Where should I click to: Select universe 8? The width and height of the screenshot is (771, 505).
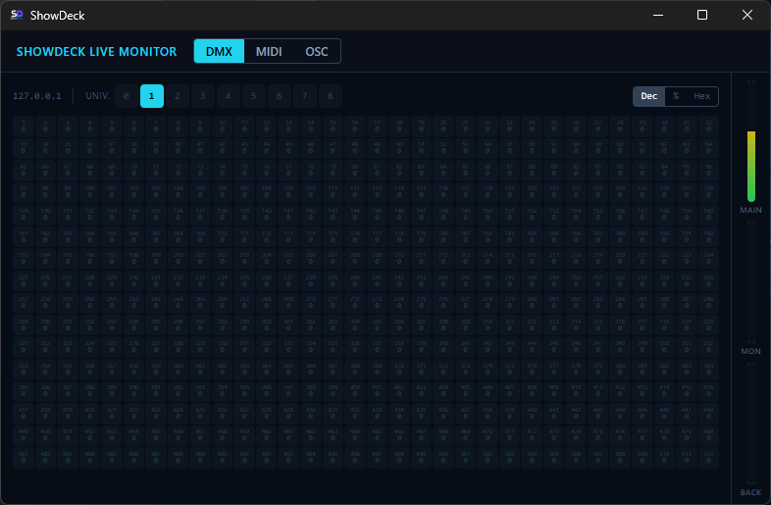point(331,96)
